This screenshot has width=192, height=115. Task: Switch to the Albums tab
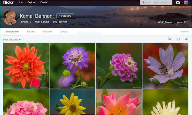point(31,32)
